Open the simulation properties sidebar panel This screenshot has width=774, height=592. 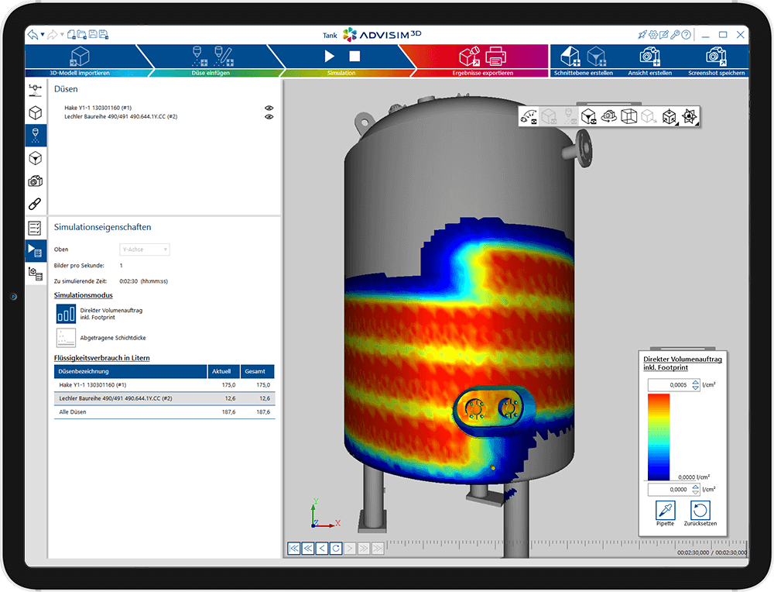36,250
